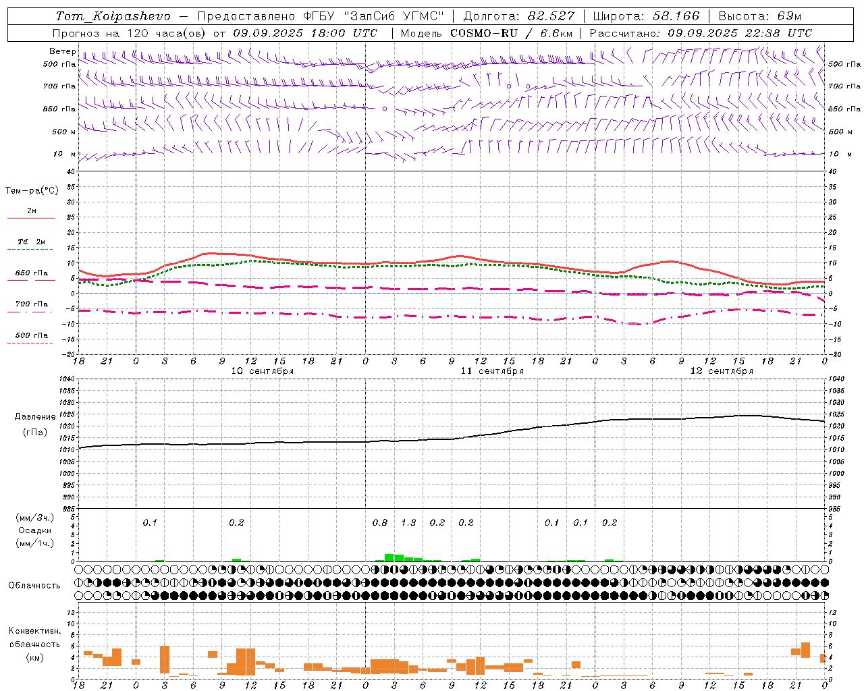Image resolution: width=864 pixels, height=691 pixels.
Task: Click the station name Tom_Kolpashevo
Action: coord(113,16)
